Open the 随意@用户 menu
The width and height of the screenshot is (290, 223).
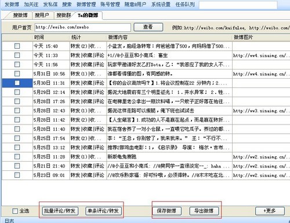tap(135, 4)
